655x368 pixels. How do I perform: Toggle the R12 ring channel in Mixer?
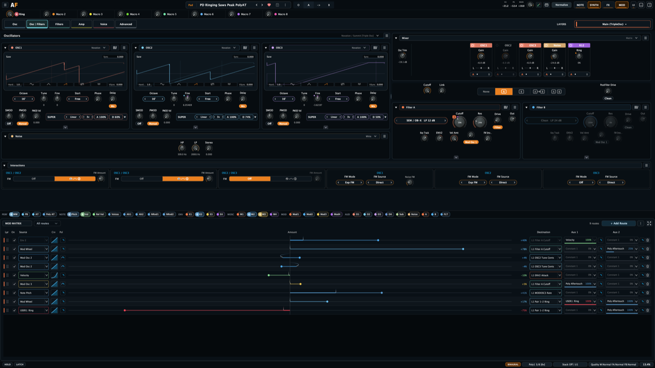coord(571,46)
